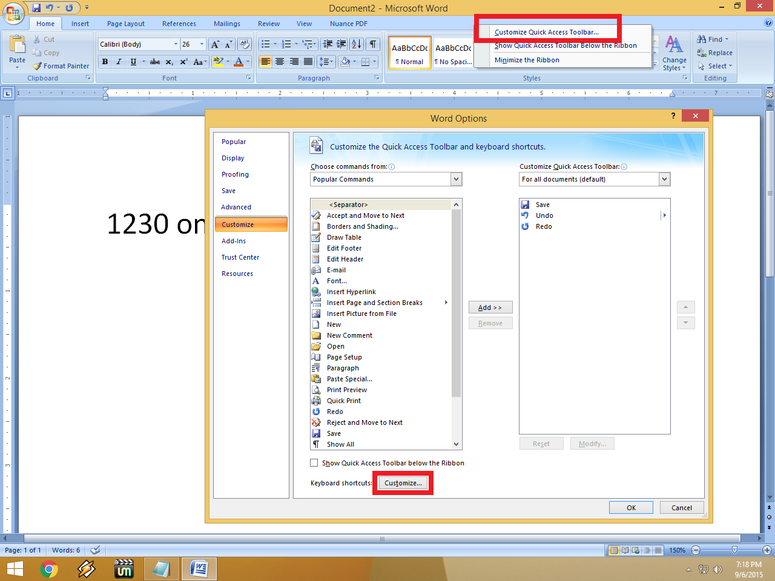Click the Numbering list icon
The width and height of the screenshot is (775, 581).
(x=287, y=44)
